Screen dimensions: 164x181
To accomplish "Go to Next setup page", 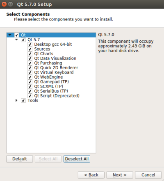I will [x=120, y=175].
